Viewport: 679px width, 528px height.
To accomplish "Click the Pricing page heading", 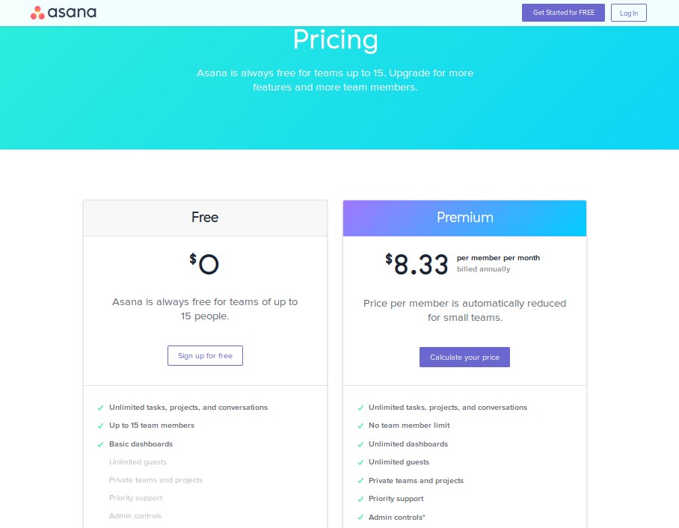I will [335, 40].
